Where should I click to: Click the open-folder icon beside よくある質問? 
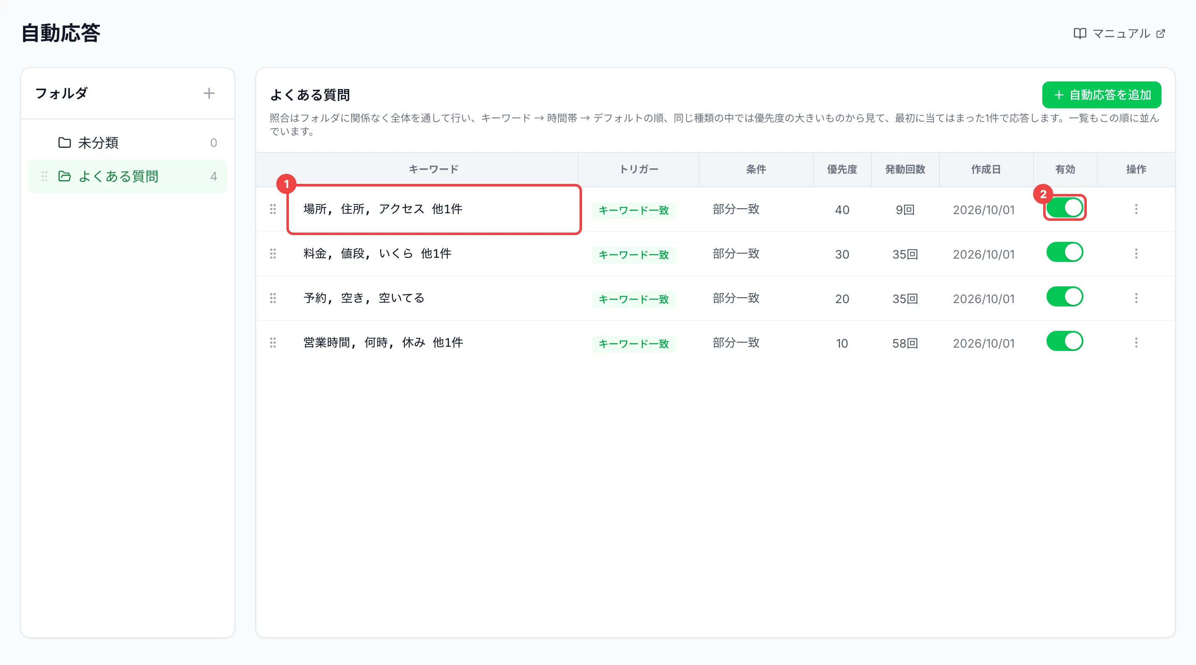tap(65, 176)
